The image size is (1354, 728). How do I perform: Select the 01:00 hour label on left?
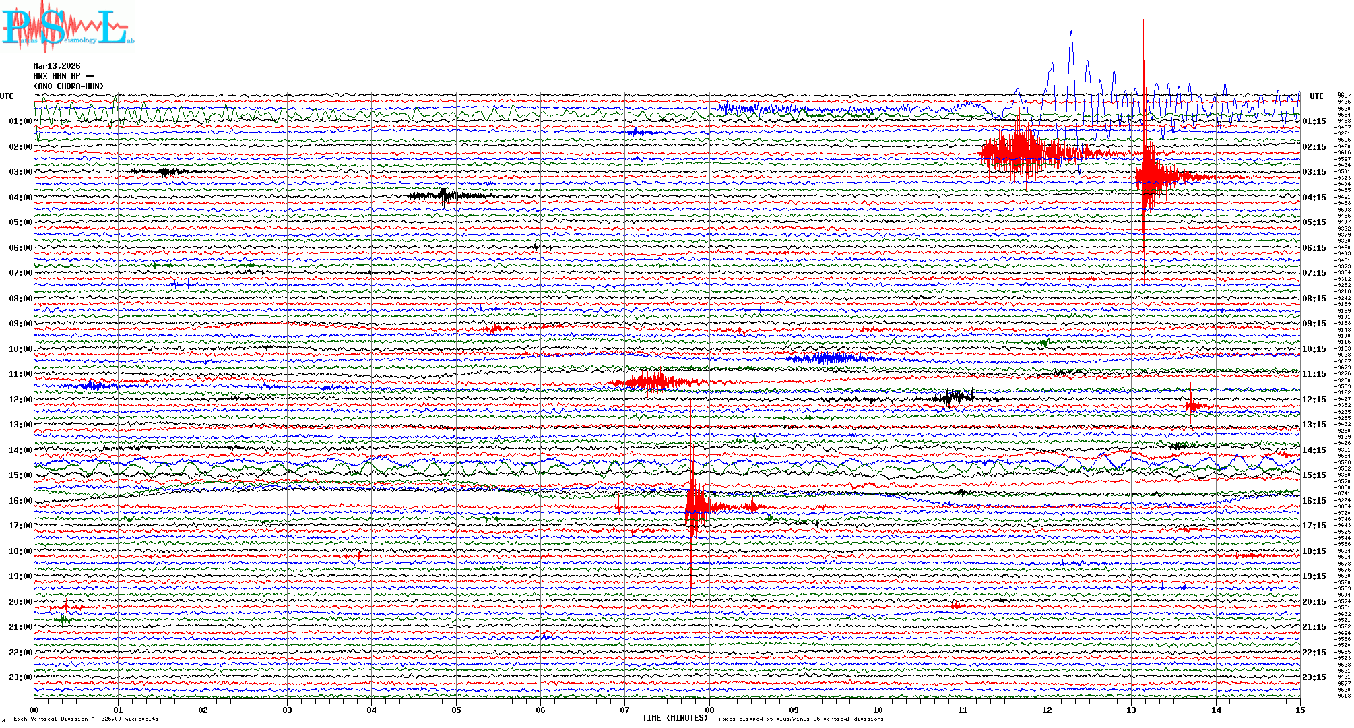(x=20, y=121)
